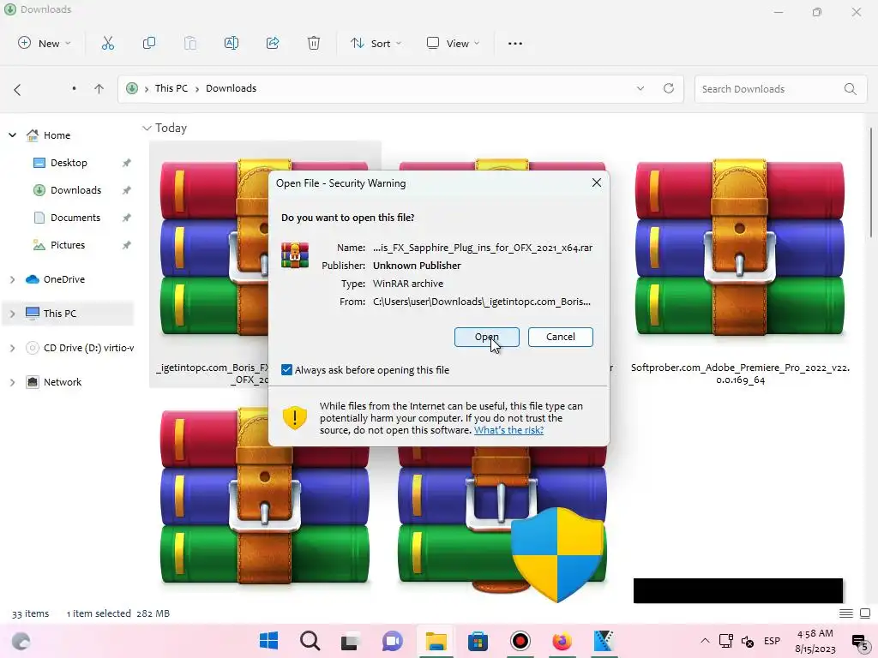The height and width of the screenshot is (658, 878).
Task: Go back with the left arrow button
Action: pyautogui.click(x=17, y=89)
